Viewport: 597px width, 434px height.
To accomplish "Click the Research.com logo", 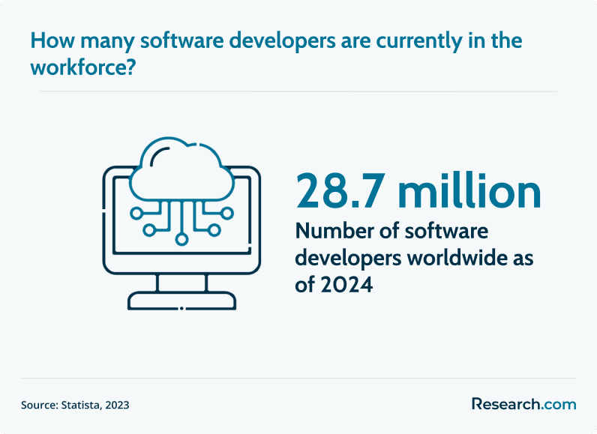I will coord(524,404).
